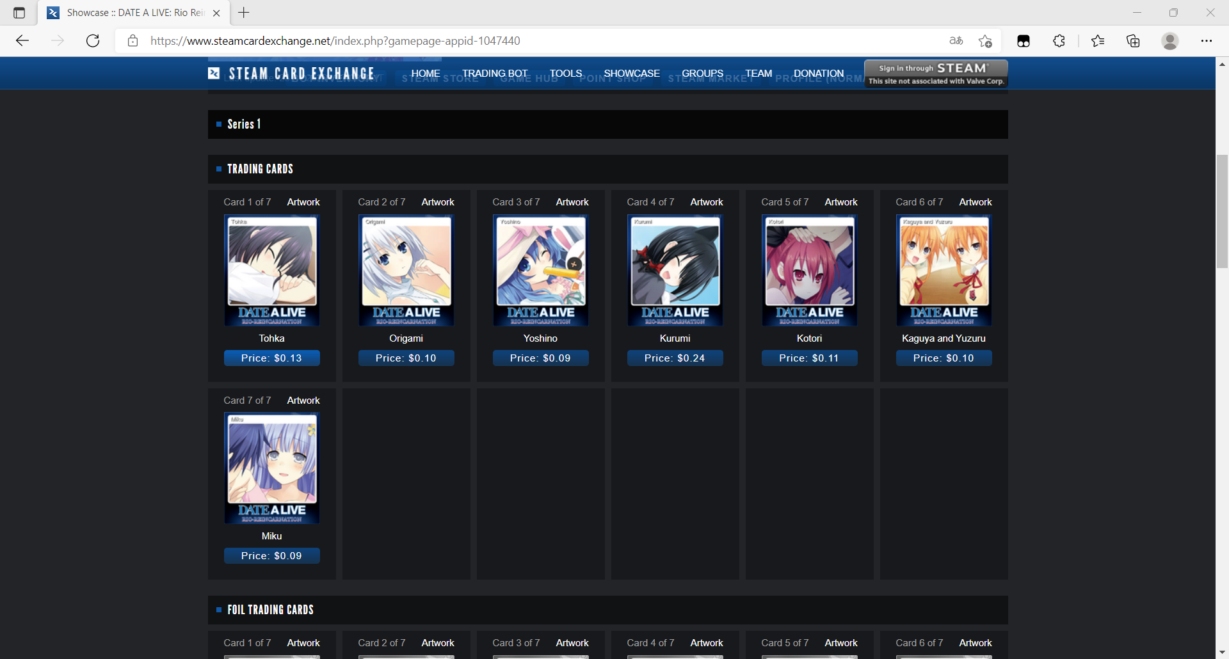Open a new tab with plus icon

244,12
